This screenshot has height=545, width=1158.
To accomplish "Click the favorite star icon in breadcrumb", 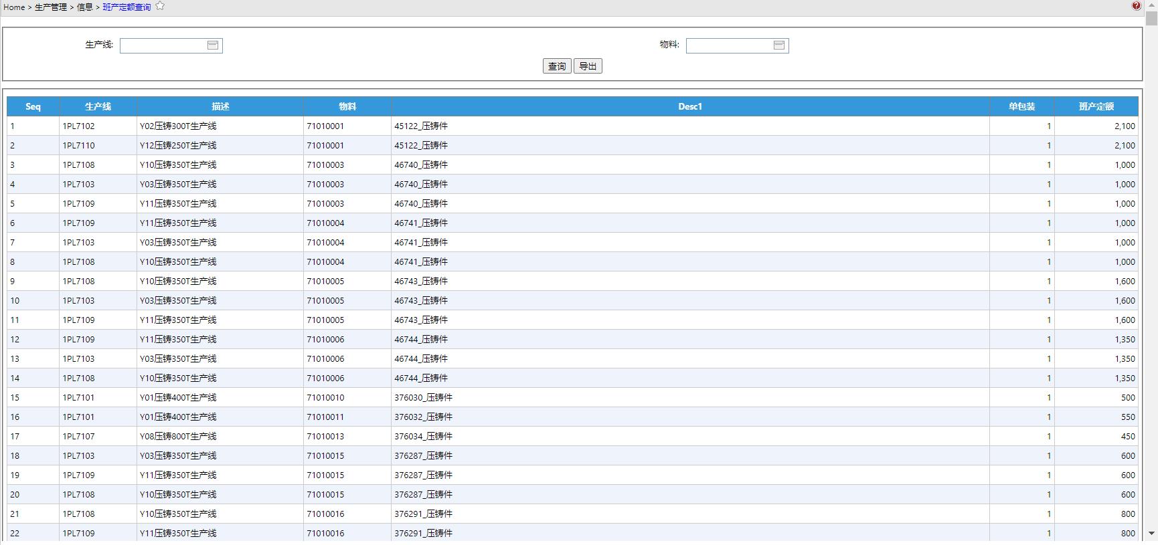I will tap(160, 6).
